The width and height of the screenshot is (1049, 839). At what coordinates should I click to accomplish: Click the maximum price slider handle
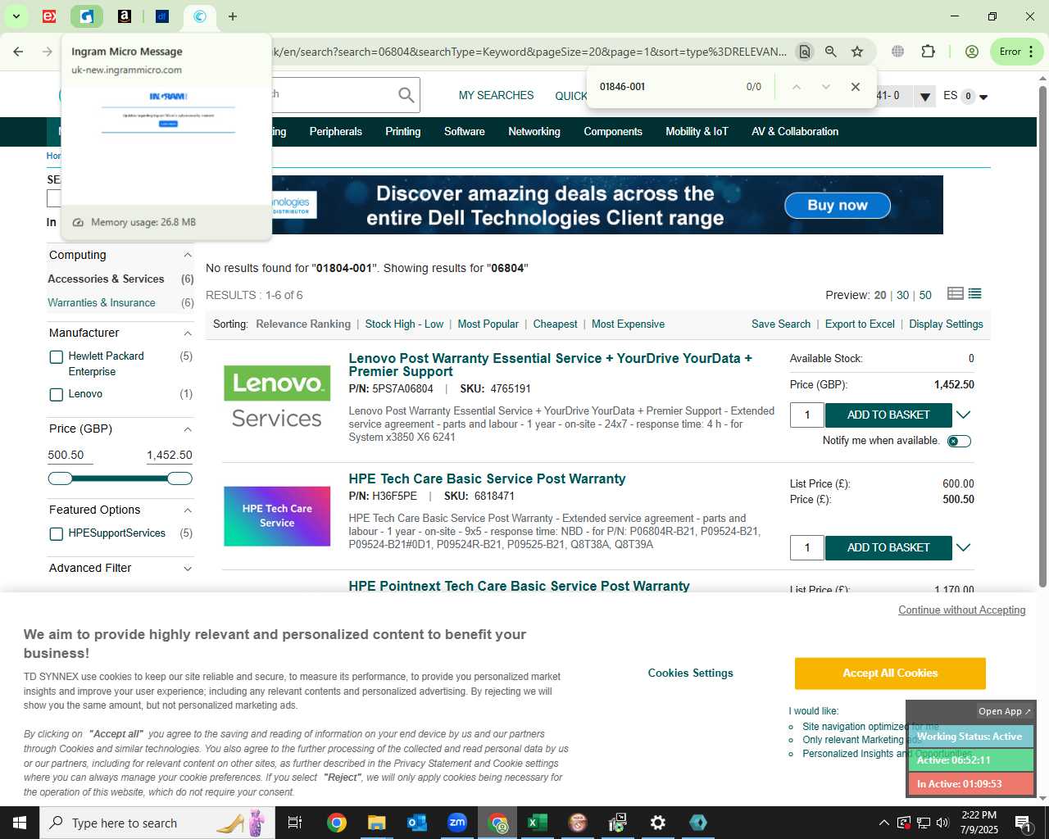(179, 478)
